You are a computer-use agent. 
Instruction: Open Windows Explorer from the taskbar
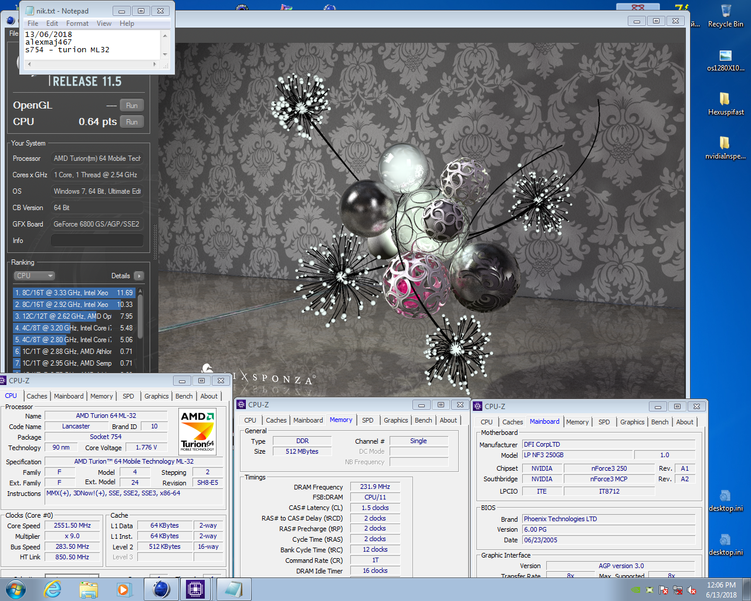89,589
